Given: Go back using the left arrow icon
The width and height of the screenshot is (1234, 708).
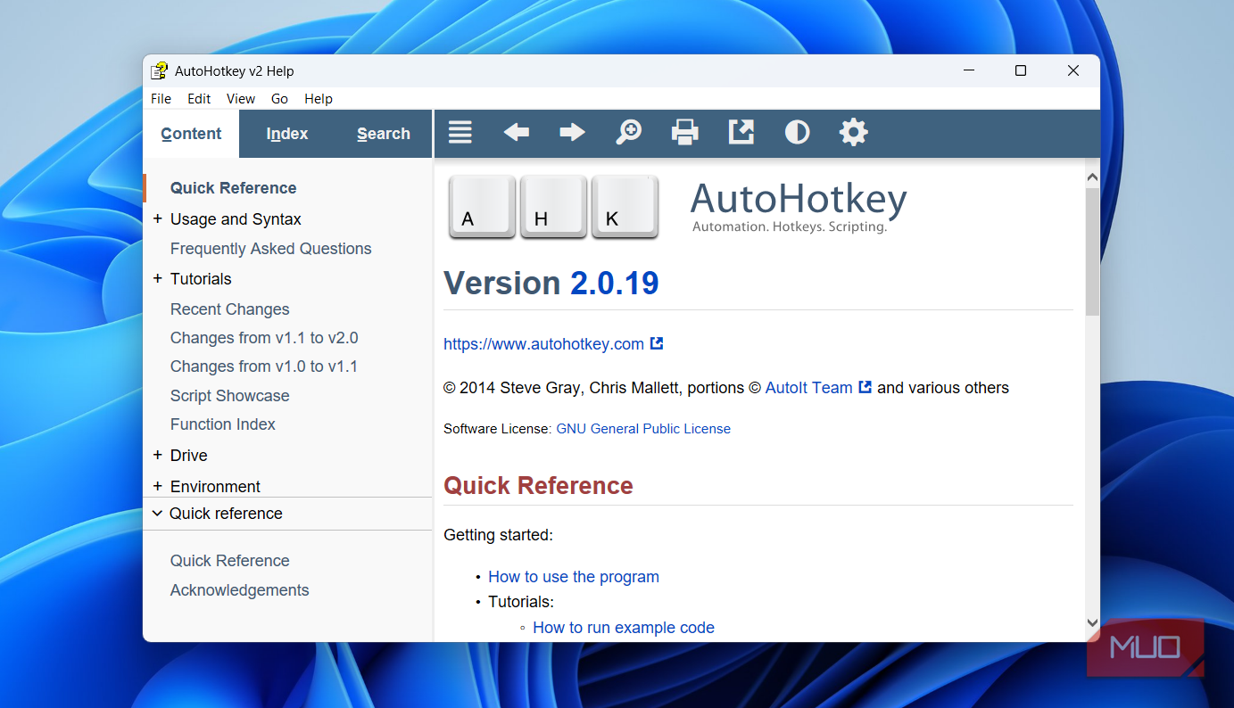Looking at the screenshot, I should (x=516, y=133).
